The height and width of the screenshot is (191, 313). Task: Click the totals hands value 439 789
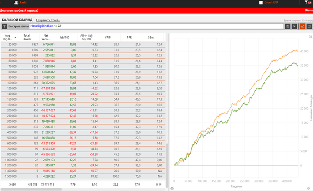[32, 184]
